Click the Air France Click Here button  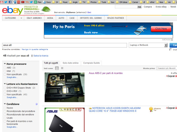click(161, 29)
